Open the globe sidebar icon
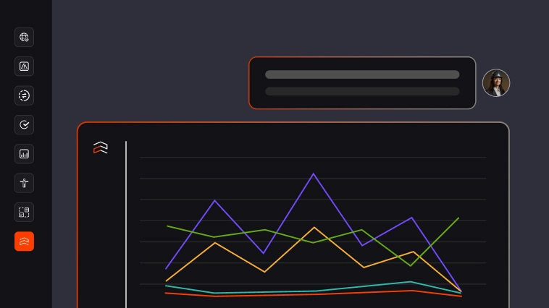 pyautogui.click(x=24, y=37)
